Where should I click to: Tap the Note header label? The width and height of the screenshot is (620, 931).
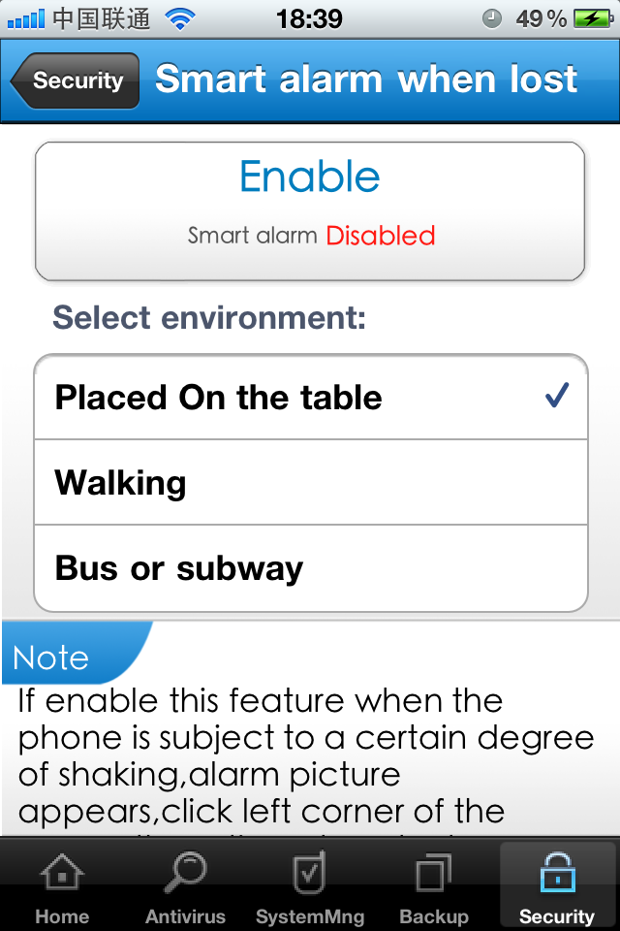[x=51, y=658]
